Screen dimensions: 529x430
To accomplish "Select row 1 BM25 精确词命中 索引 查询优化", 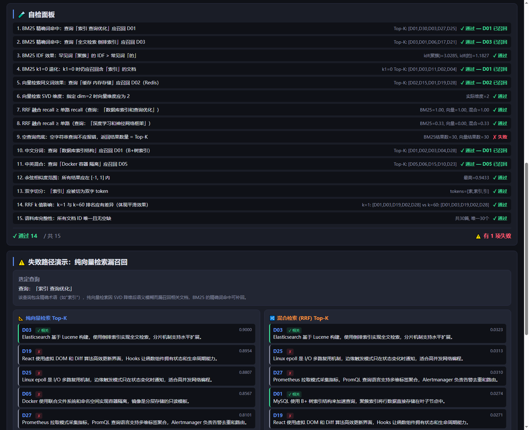I will (x=262, y=28).
